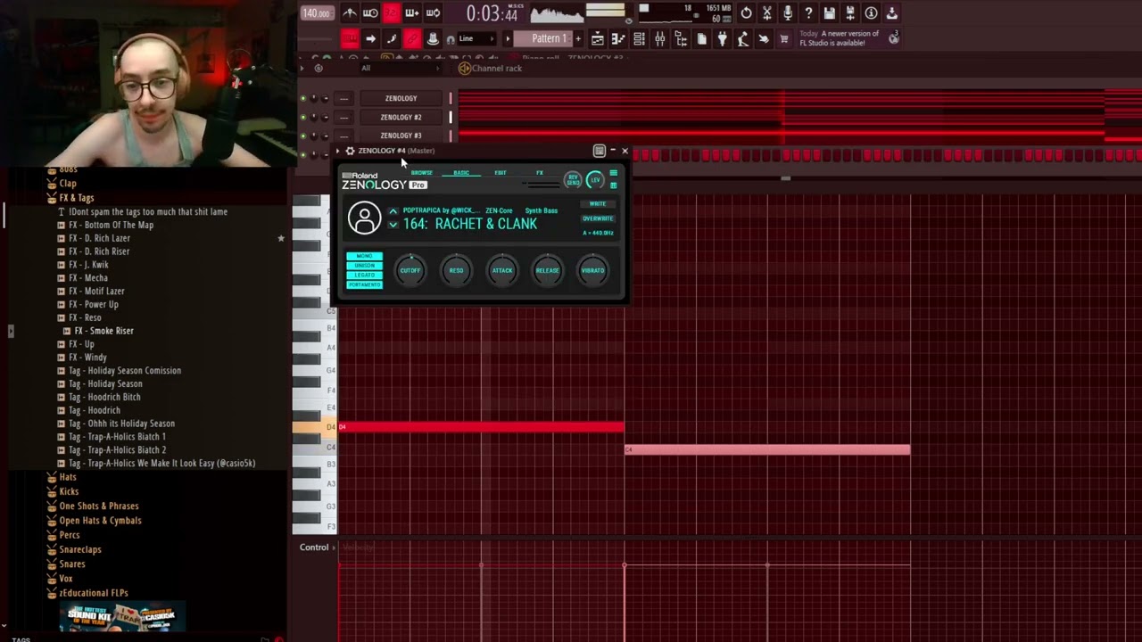Switch to ZENOLOGY EDIT tab
Viewport: 1142px width, 642px height.
click(x=501, y=172)
